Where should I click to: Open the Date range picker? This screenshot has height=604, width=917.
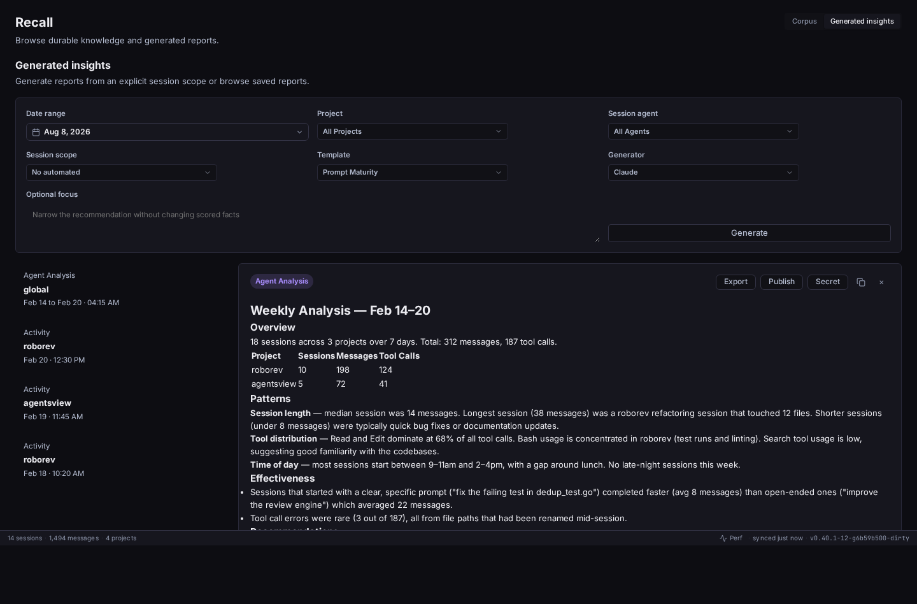coord(167,132)
